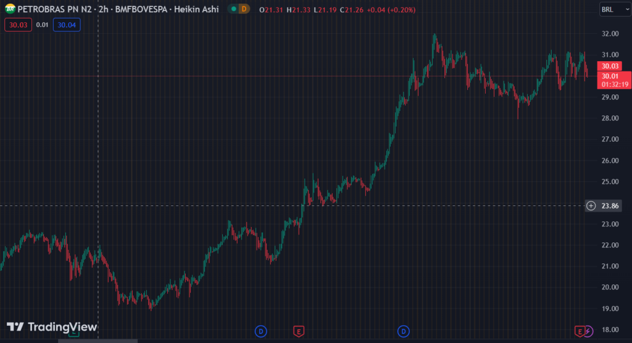Click the 29.00 price scale label
The height and width of the screenshot is (343, 632).
tap(610, 97)
